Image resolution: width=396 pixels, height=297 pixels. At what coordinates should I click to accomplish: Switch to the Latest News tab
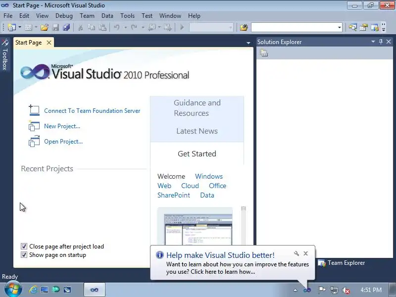click(x=197, y=131)
